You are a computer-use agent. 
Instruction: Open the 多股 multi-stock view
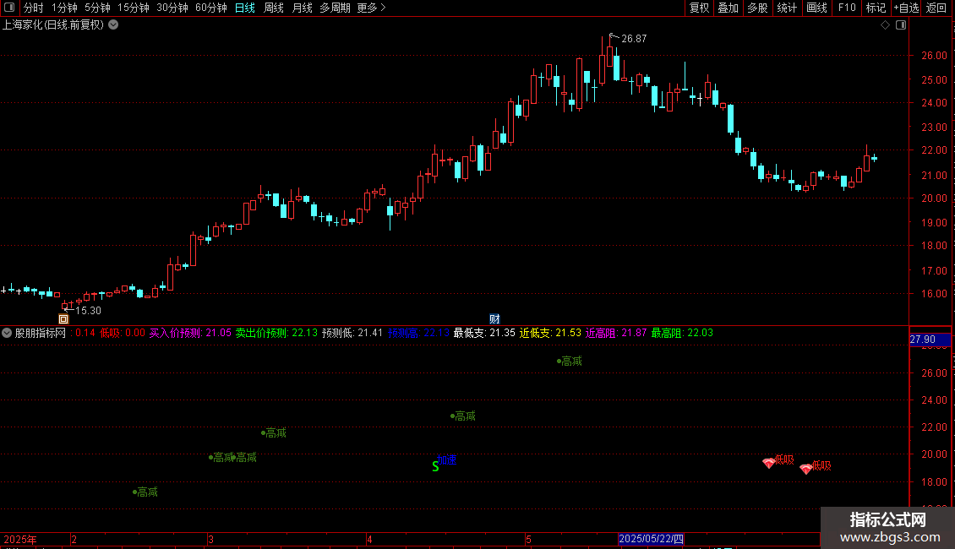757,8
